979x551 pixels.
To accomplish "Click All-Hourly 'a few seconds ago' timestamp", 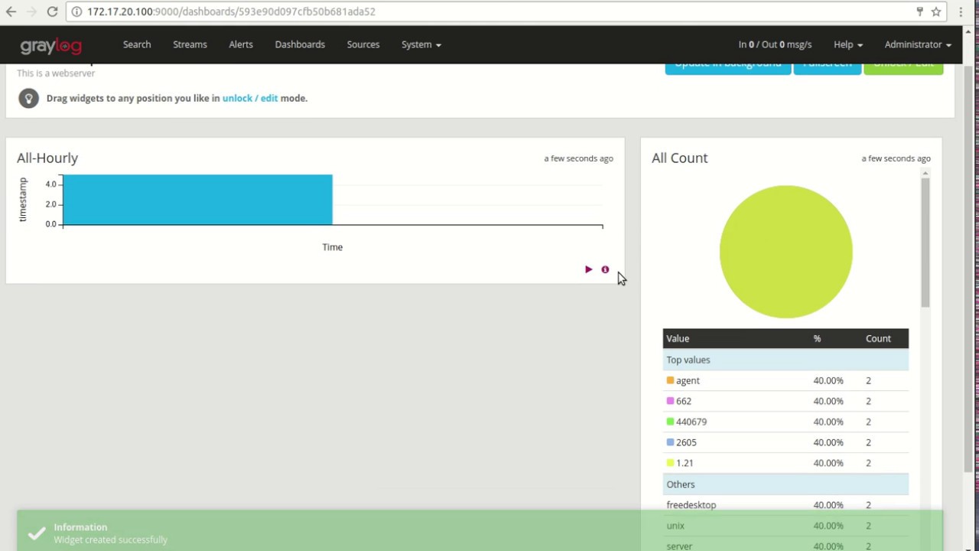I will (x=578, y=158).
